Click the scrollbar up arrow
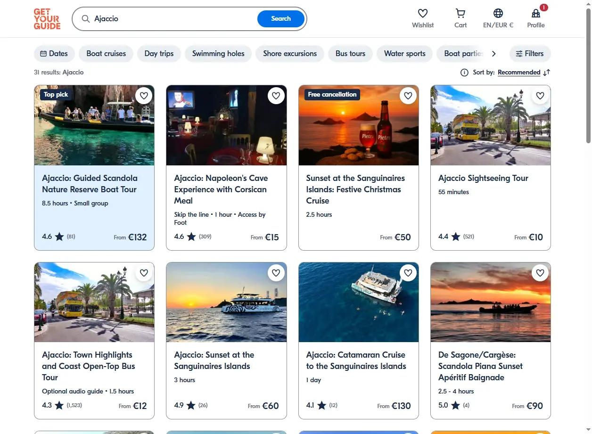Screen dimensions: 592x434 point(588,3)
